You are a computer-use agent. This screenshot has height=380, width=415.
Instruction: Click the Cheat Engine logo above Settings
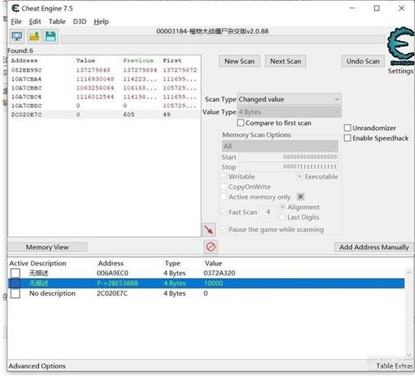coord(401,46)
